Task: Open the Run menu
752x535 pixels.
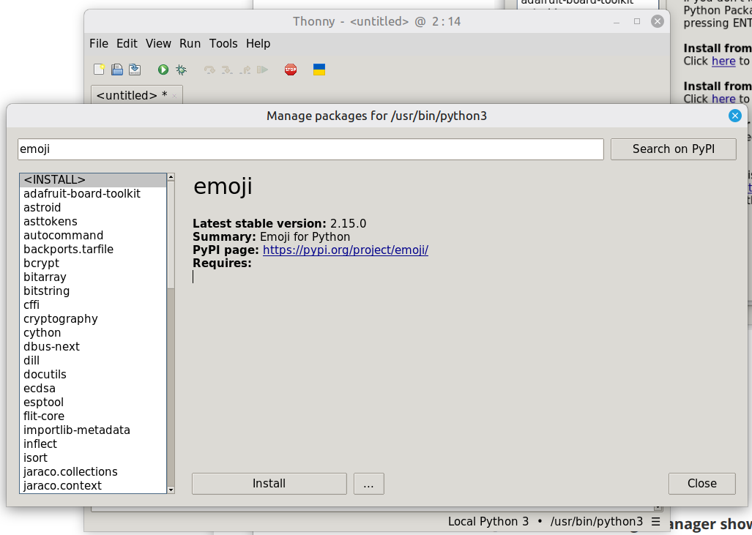Action: (x=190, y=44)
